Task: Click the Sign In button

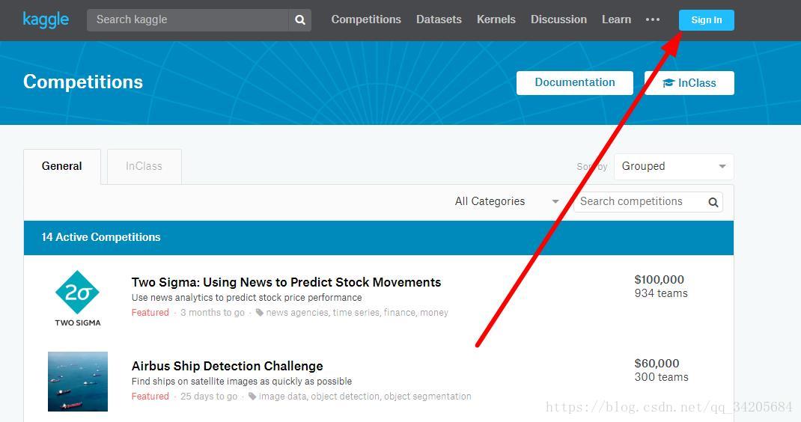Action: (x=706, y=20)
